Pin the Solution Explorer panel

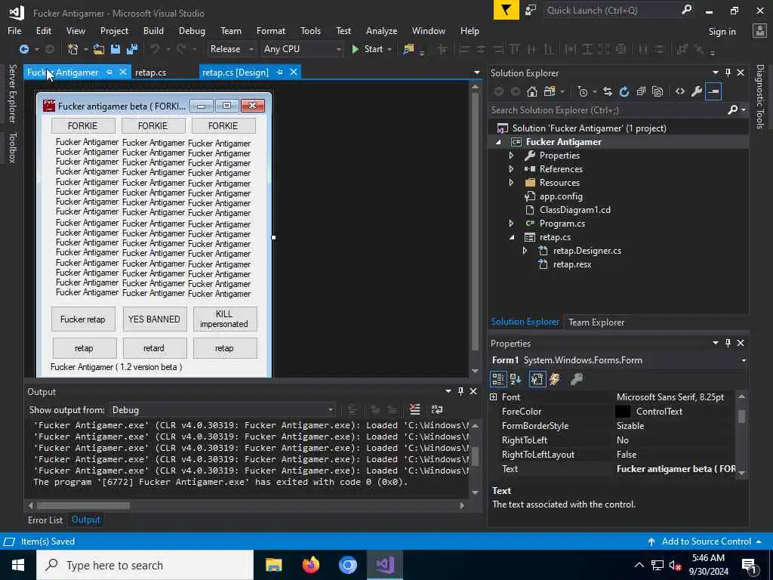pyautogui.click(x=728, y=72)
